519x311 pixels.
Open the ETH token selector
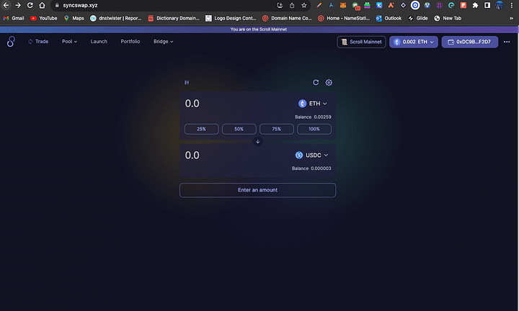pyautogui.click(x=313, y=104)
